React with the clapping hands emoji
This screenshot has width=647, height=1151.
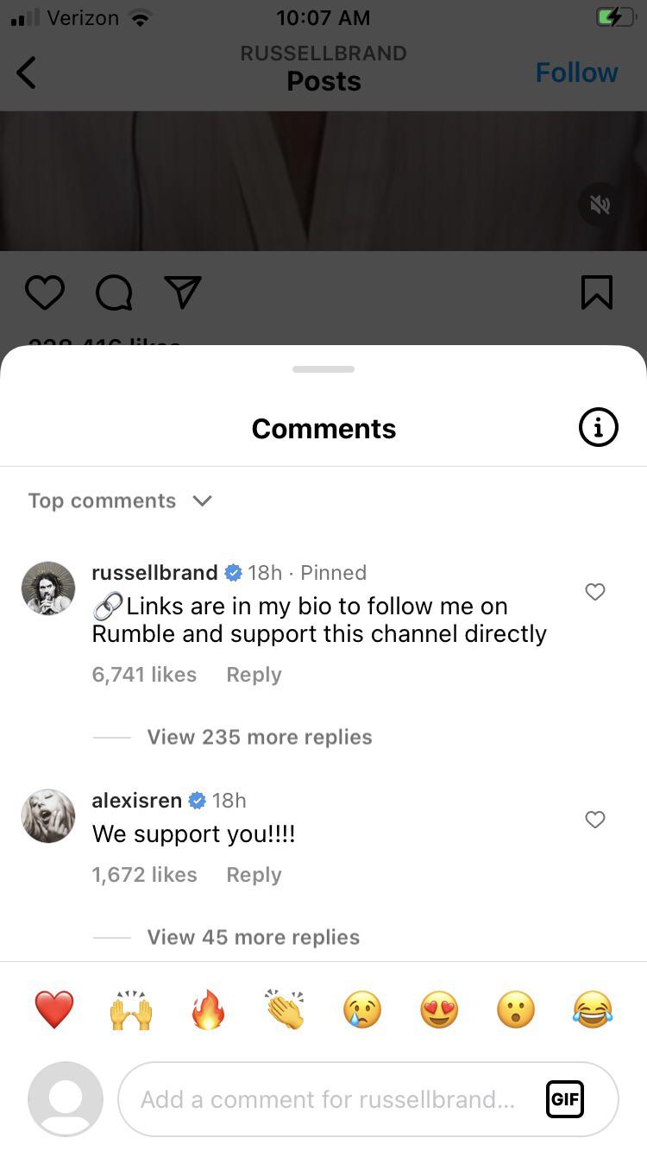[285, 1009]
